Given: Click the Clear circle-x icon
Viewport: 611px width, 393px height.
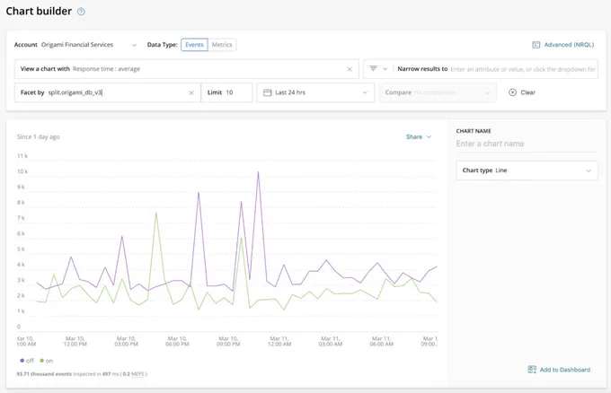Looking at the screenshot, I should point(513,92).
